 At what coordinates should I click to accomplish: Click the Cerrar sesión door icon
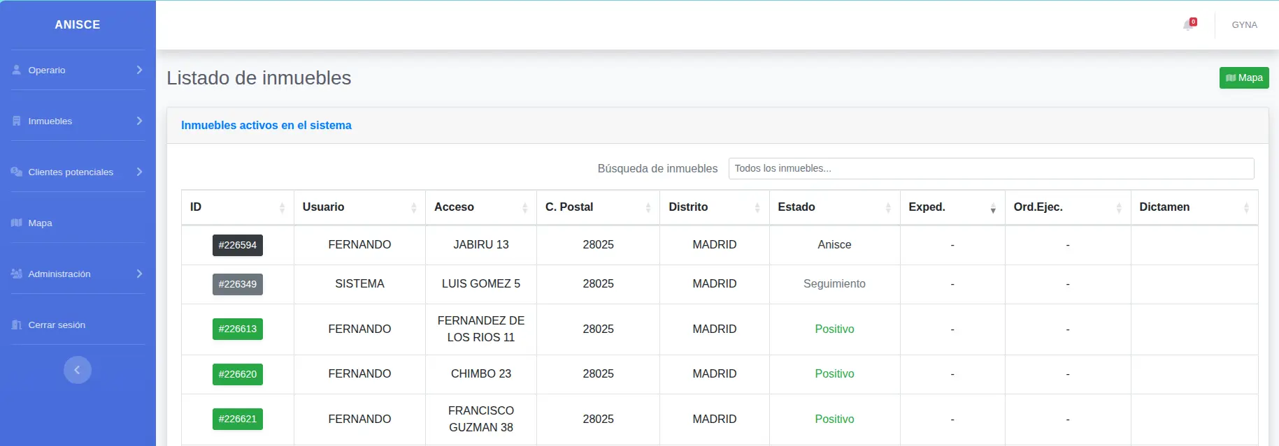(x=17, y=325)
